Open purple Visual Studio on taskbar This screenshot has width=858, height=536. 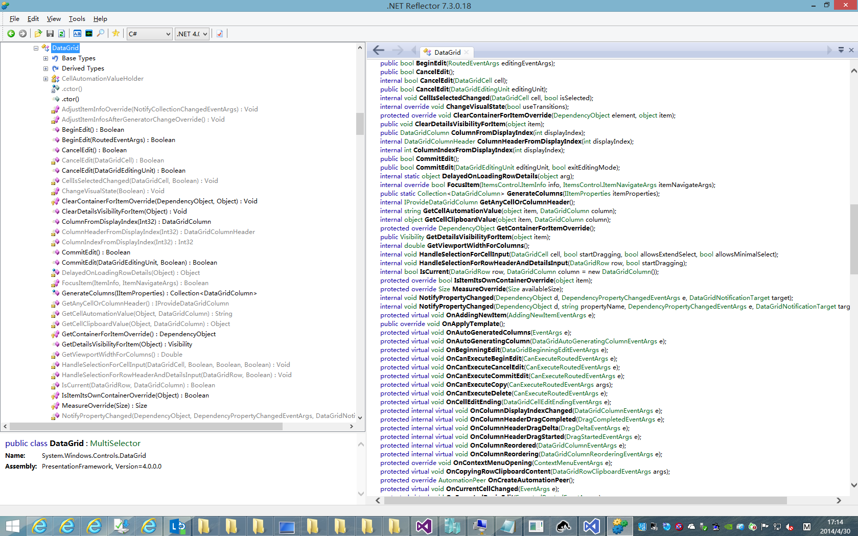coord(424,526)
